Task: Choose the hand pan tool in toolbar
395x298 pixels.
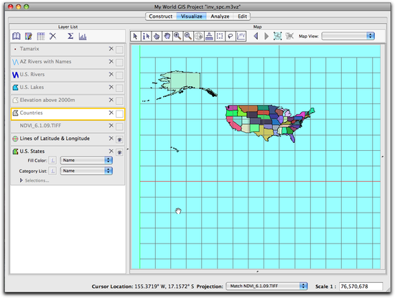Action: coord(167,37)
